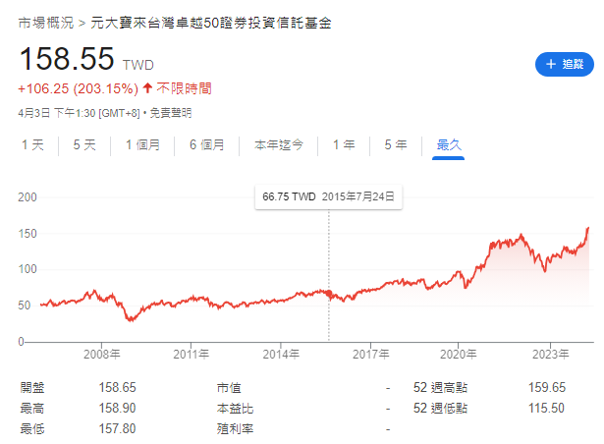The image size is (604, 444).
Task: Click the 開盤 value 158.65
Action: click(x=117, y=387)
